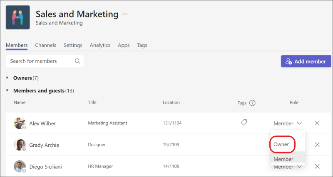The height and width of the screenshot is (177, 333).
Task: Open the ellipsis menu beside team name
Action: [x=125, y=14]
